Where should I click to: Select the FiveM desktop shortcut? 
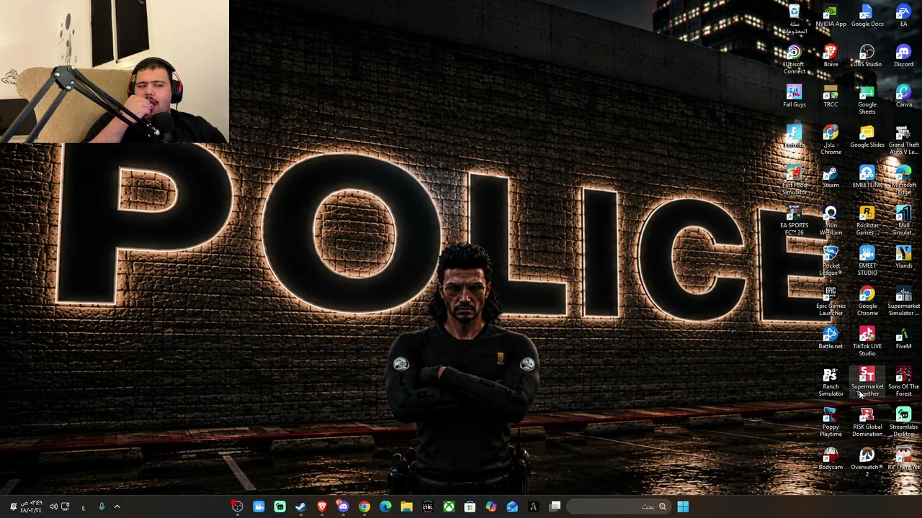click(x=903, y=338)
